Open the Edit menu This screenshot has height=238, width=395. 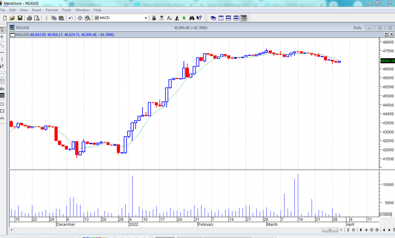[12, 10]
